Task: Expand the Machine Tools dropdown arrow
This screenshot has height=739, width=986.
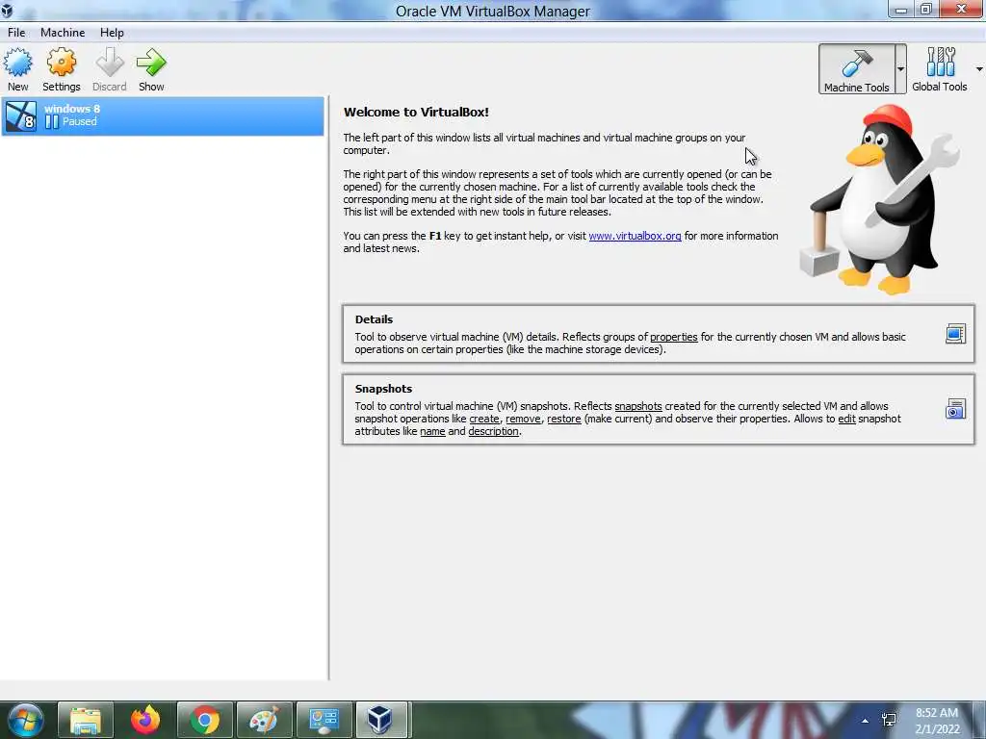Action: [x=900, y=69]
